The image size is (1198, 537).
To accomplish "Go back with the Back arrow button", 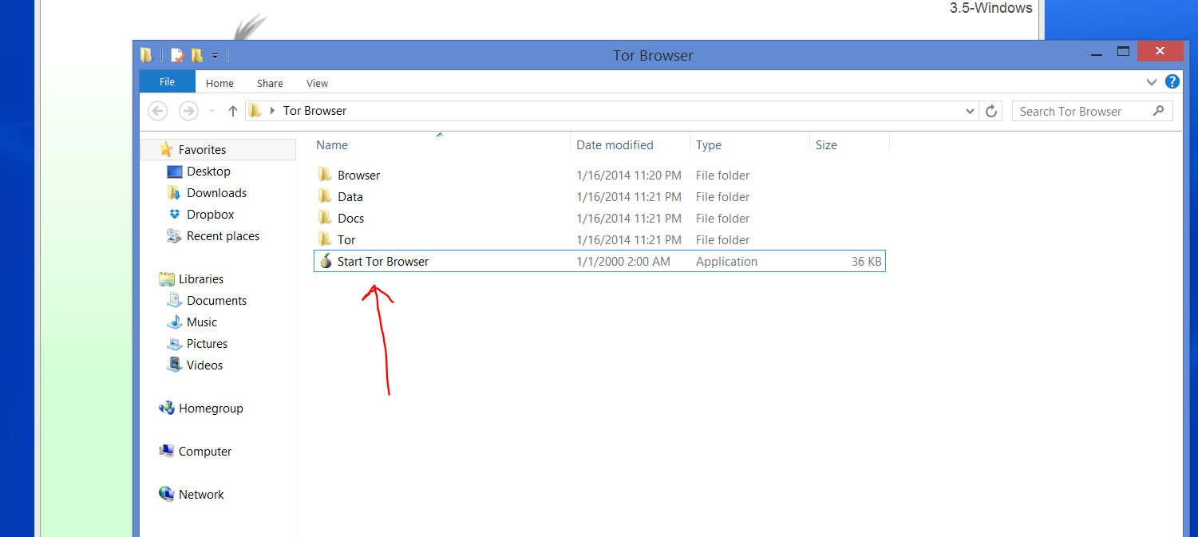I will coord(158,111).
